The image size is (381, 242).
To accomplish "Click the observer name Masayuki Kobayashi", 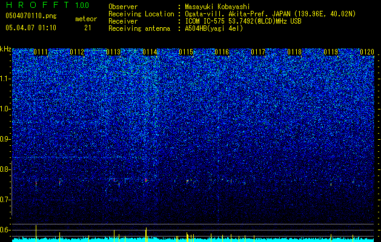I will (x=217, y=7).
